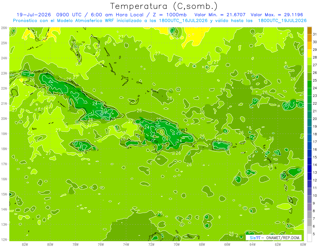The height and width of the screenshot is (248, 322).
Task: Click the legend value 21
Action: click(x=315, y=111)
